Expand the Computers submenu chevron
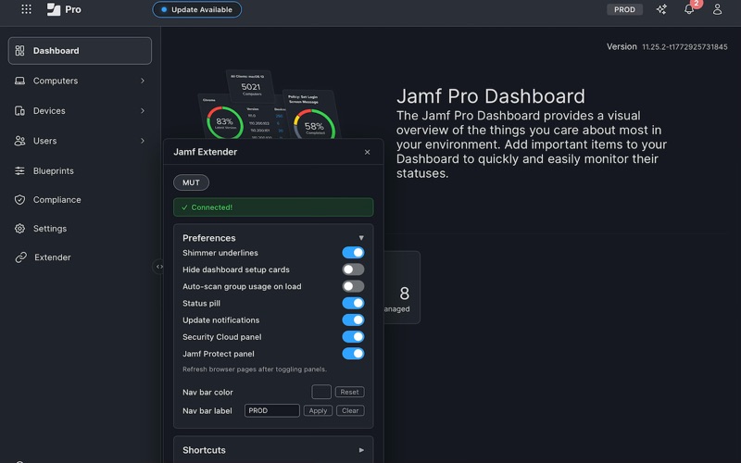Viewport: 741px width, 463px height. pos(143,81)
